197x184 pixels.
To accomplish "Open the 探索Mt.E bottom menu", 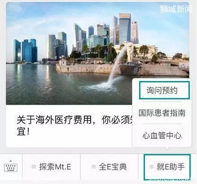I will 51,167.
